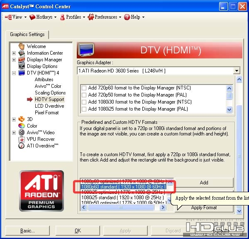Click the 3D cube icon

(22, 119)
